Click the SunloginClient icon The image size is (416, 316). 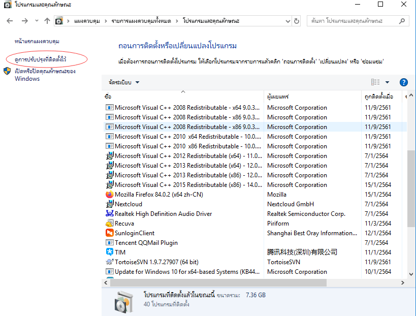109,233
